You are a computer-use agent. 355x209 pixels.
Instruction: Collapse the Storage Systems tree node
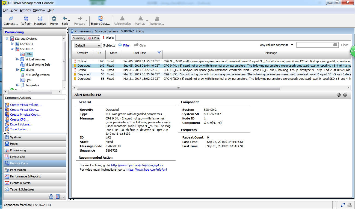pos(7,39)
